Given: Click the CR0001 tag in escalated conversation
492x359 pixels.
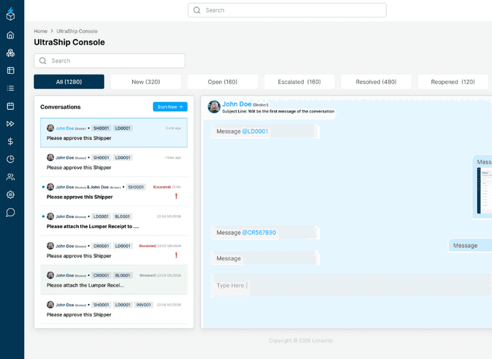Looking at the screenshot, I should click(101, 246).
